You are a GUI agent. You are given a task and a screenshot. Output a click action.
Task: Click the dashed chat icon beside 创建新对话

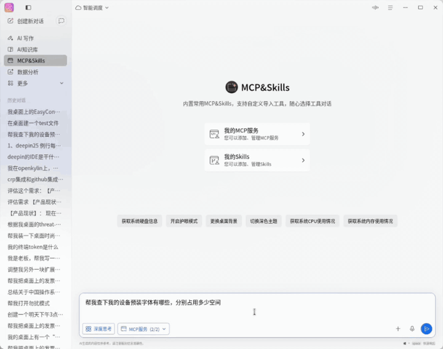[x=61, y=21]
